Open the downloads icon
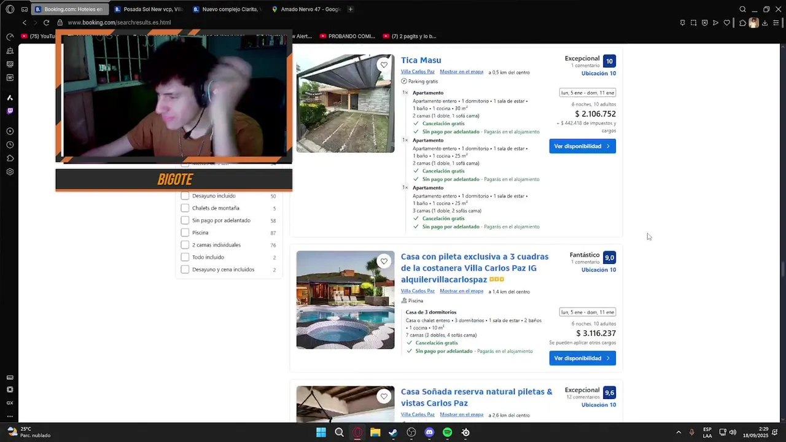 tap(765, 23)
